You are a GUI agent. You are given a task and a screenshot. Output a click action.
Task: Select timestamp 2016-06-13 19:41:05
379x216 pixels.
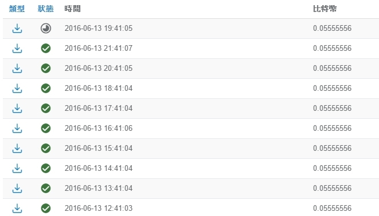point(99,29)
